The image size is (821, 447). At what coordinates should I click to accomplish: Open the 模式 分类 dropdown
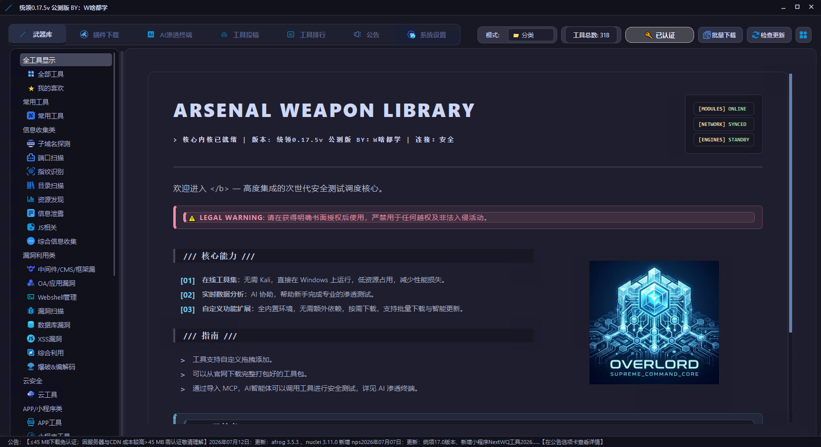point(531,35)
